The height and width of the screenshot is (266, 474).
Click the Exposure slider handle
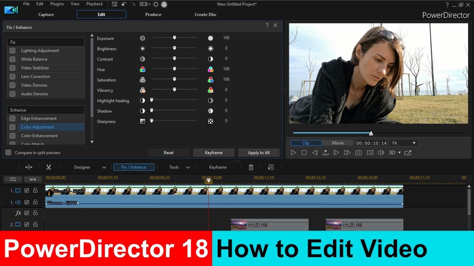click(174, 37)
